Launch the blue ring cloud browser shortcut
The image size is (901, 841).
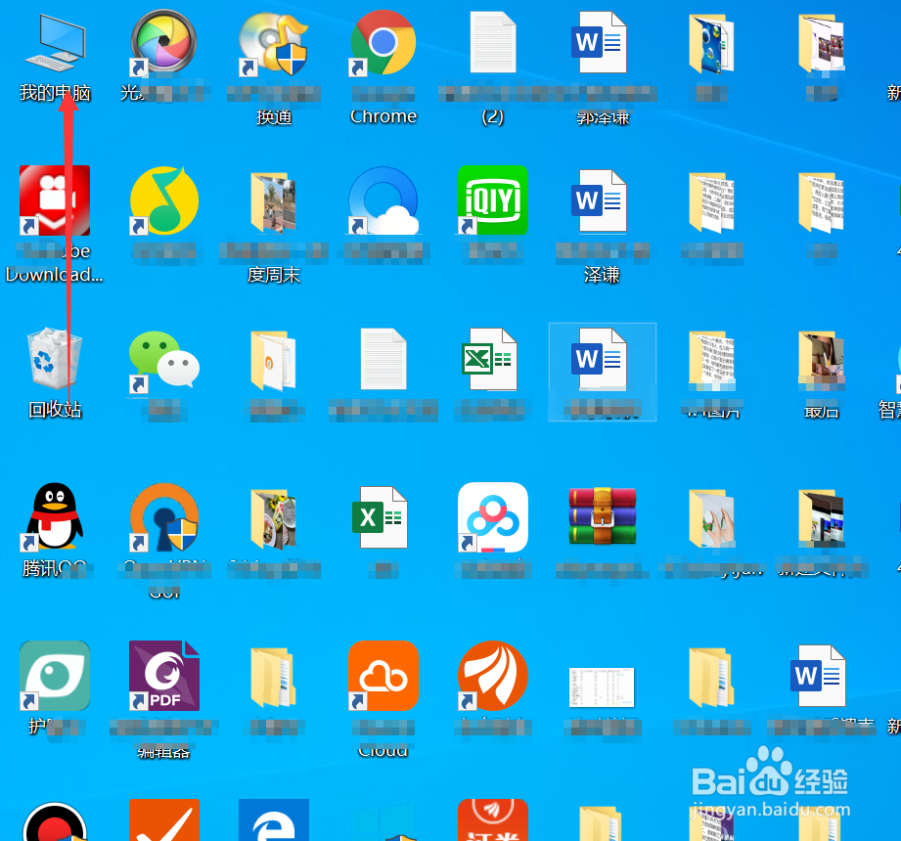(x=383, y=200)
